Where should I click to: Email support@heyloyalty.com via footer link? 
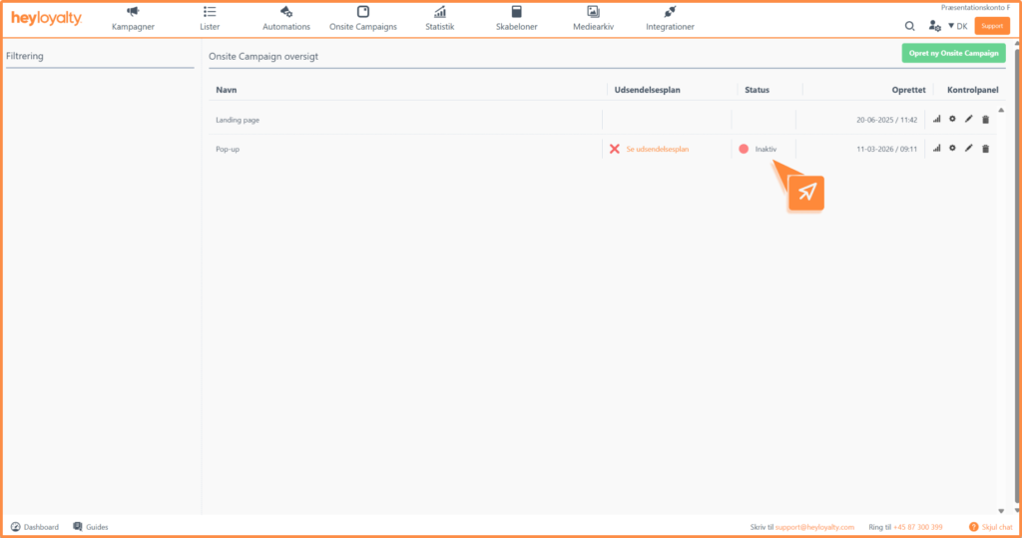(814, 527)
